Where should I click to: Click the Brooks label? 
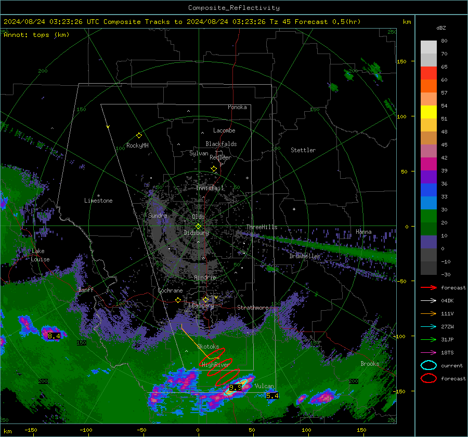pyautogui.click(x=370, y=364)
